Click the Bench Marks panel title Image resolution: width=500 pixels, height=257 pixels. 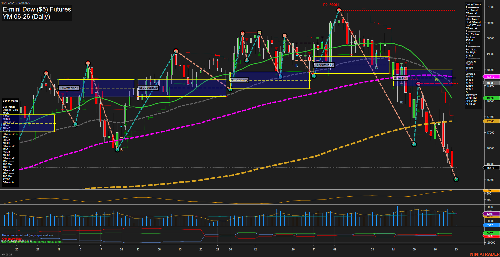(10, 101)
